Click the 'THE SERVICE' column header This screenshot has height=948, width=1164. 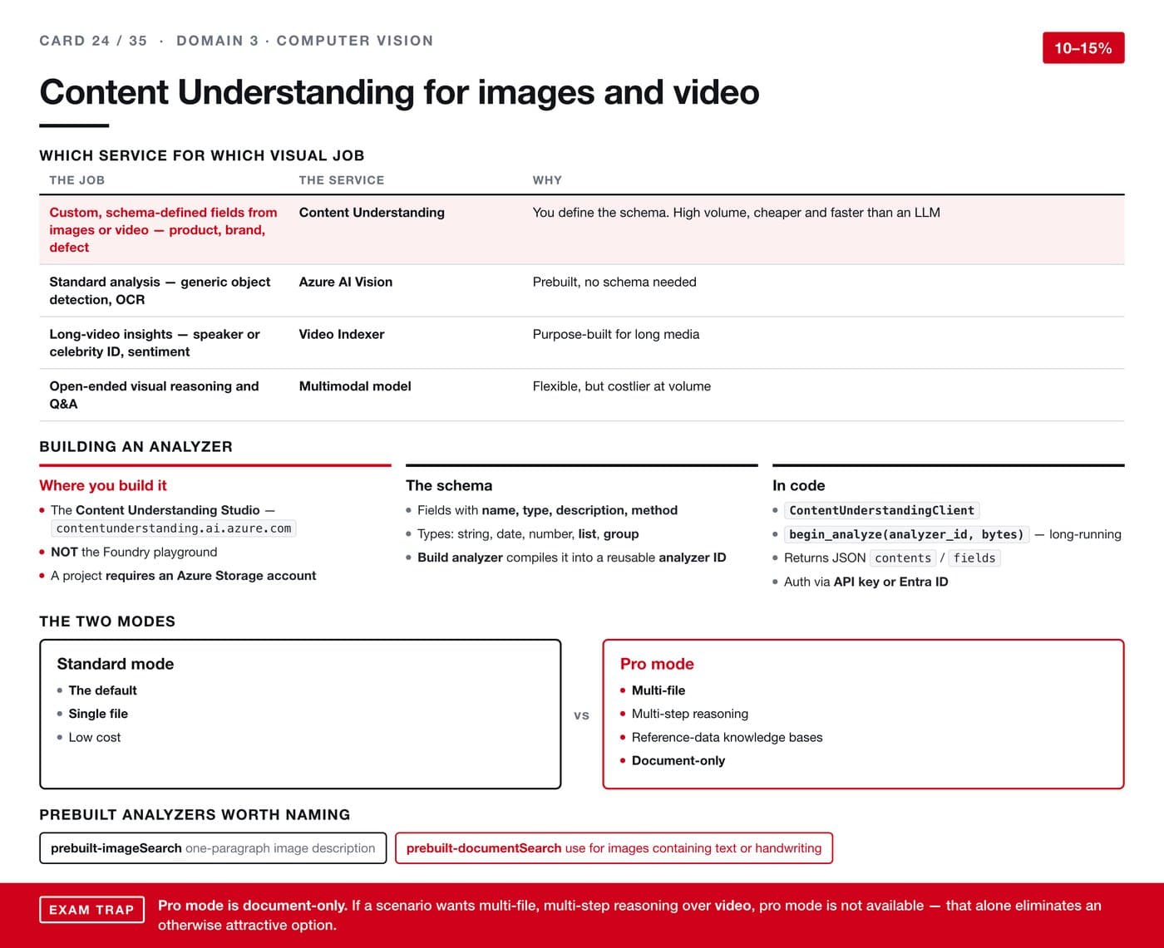tap(342, 180)
